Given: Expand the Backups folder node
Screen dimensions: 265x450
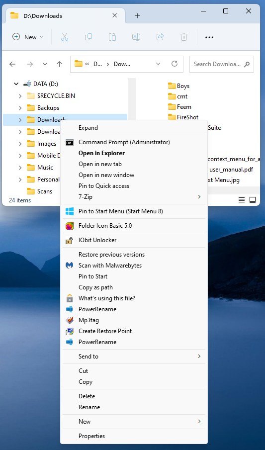Looking at the screenshot, I should [x=20, y=108].
